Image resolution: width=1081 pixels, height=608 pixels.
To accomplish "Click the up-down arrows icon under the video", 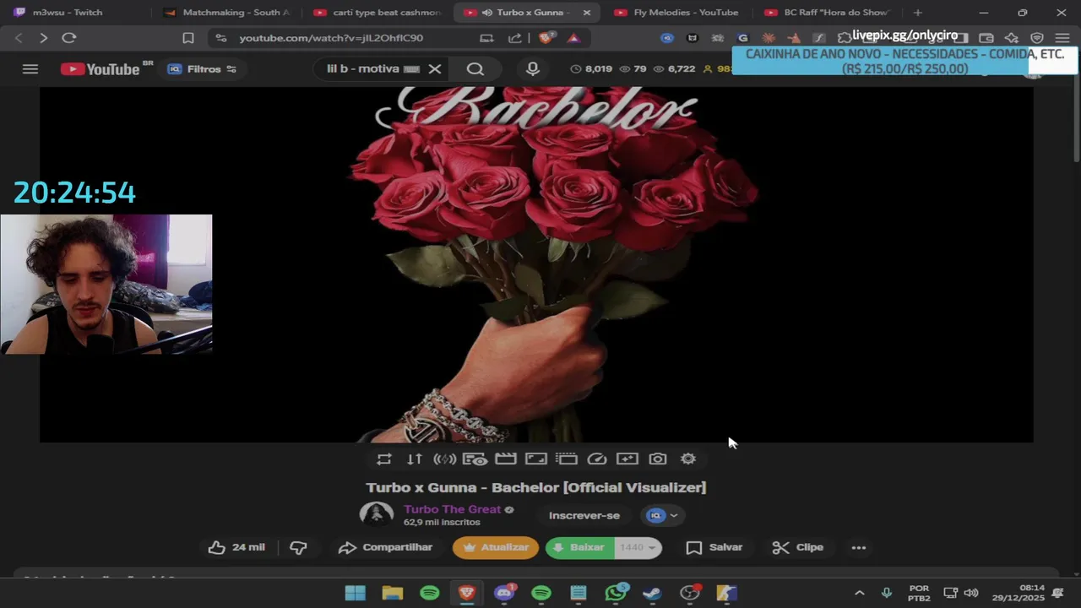I will click(415, 459).
